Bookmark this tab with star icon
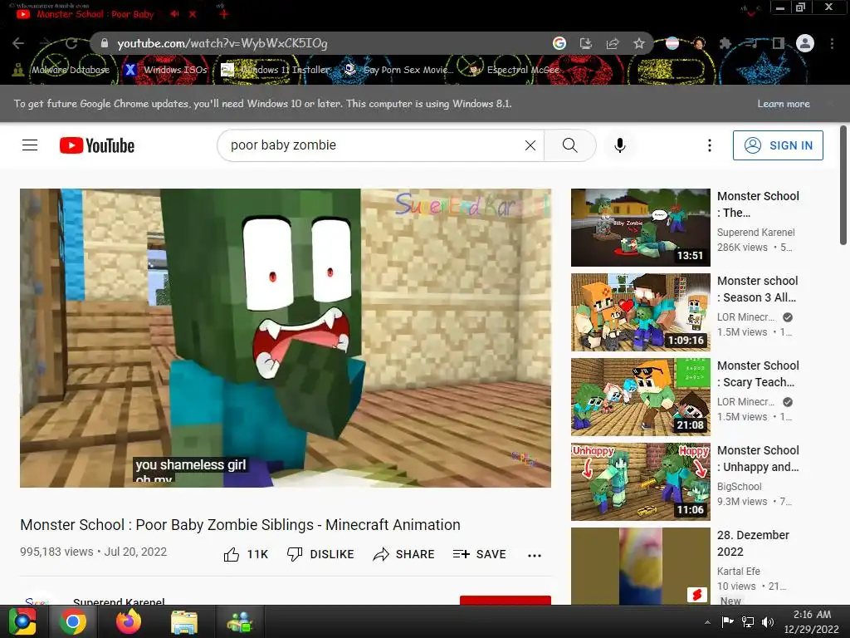 point(639,43)
